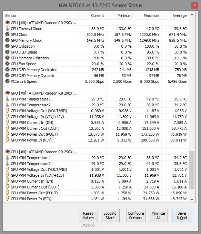The height and width of the screenshot is (234, 201).
Task: Click Save & Quit
Action: point(182,215)
